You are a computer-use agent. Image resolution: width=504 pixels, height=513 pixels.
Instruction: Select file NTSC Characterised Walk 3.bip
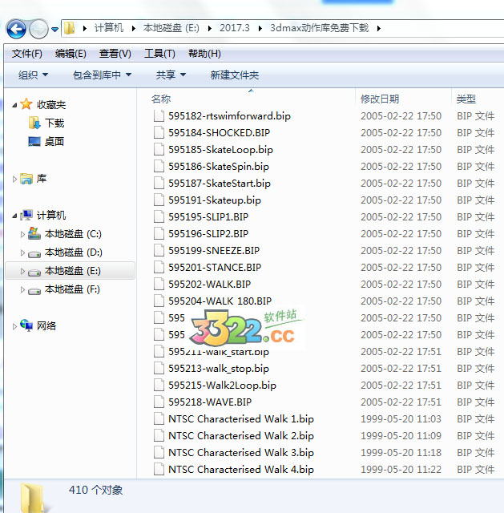coord(241,452)
